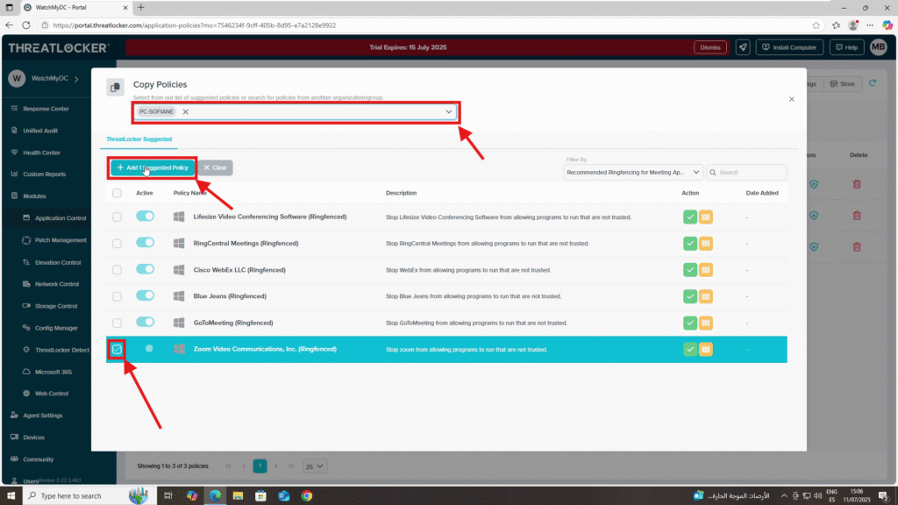Open Health Center in sidebar

pos(41,153)
